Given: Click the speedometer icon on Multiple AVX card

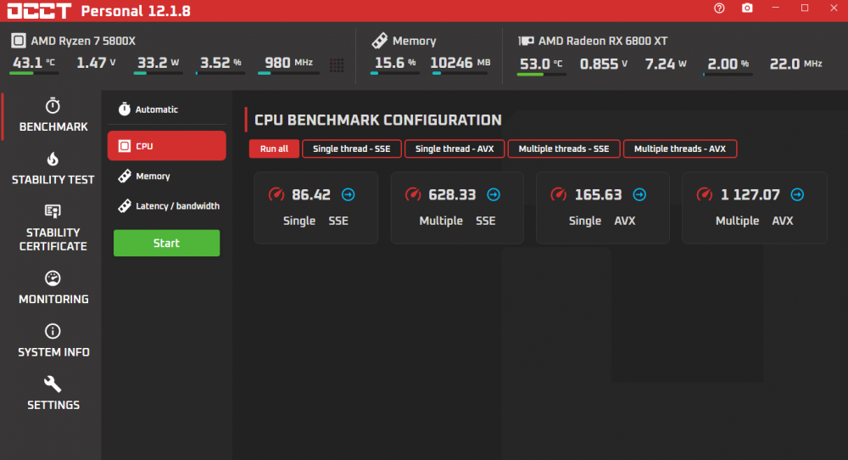Looking at the screenshot, I should (x=705, y=194).
